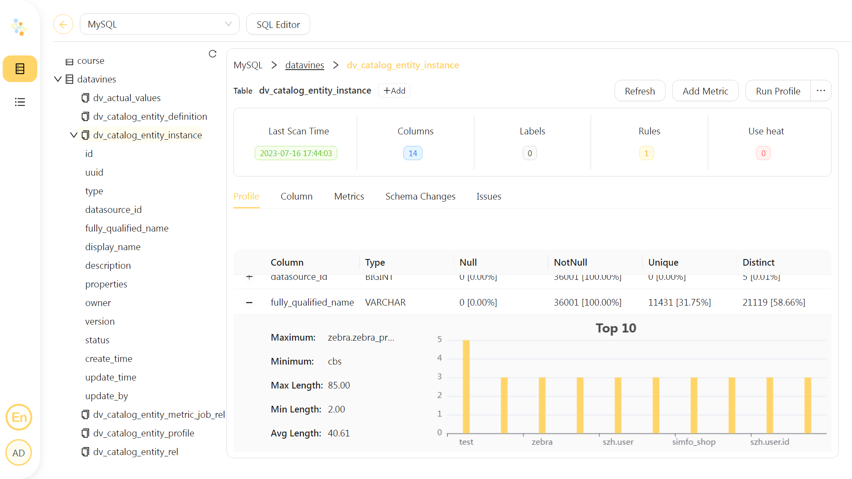
Task: Click the Run Profile button
Action: [777, 91]
